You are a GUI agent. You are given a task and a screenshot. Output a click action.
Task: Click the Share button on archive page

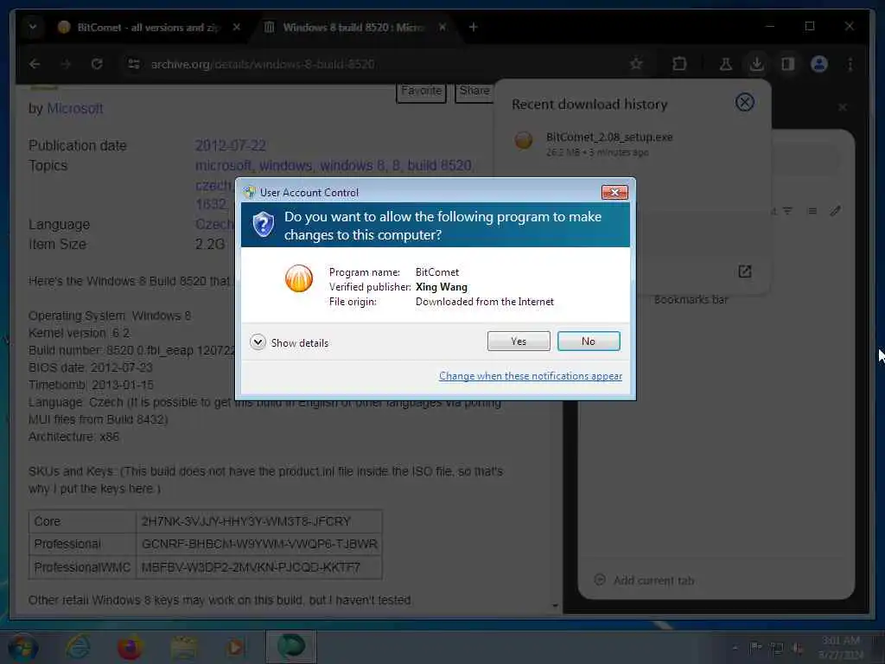474,92
